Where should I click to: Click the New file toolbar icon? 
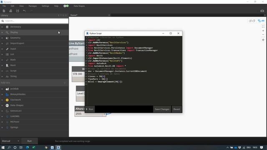(x=4, y=11)
